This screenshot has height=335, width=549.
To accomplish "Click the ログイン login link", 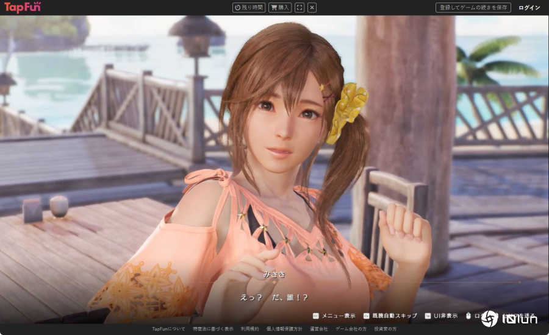I will pos(529,7).
